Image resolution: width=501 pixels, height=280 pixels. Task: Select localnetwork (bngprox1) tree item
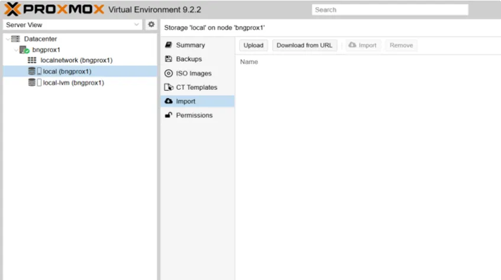coord(76,60)
